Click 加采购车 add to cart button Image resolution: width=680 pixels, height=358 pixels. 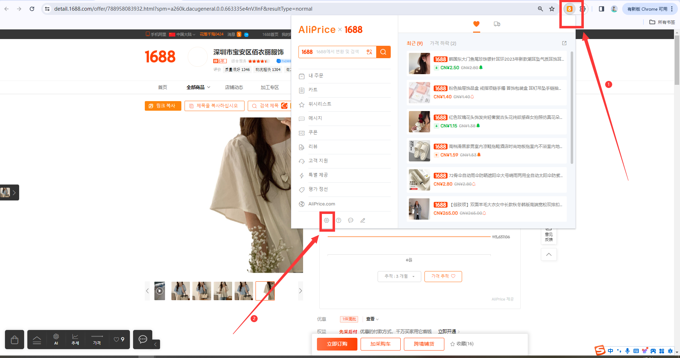[x=380, y=344]
